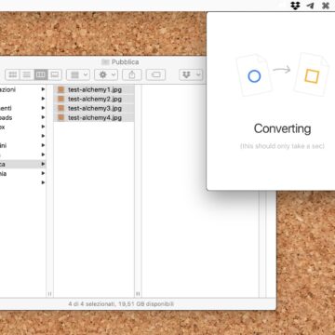Select the file name test-alchemy3.jpg
The height and width of the screenshot is (335, 335).
coord(95,108)
